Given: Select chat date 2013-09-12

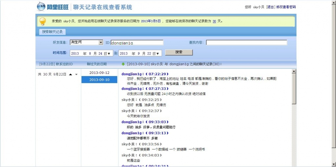Looking at the screenshot, I should pos(99,73).
